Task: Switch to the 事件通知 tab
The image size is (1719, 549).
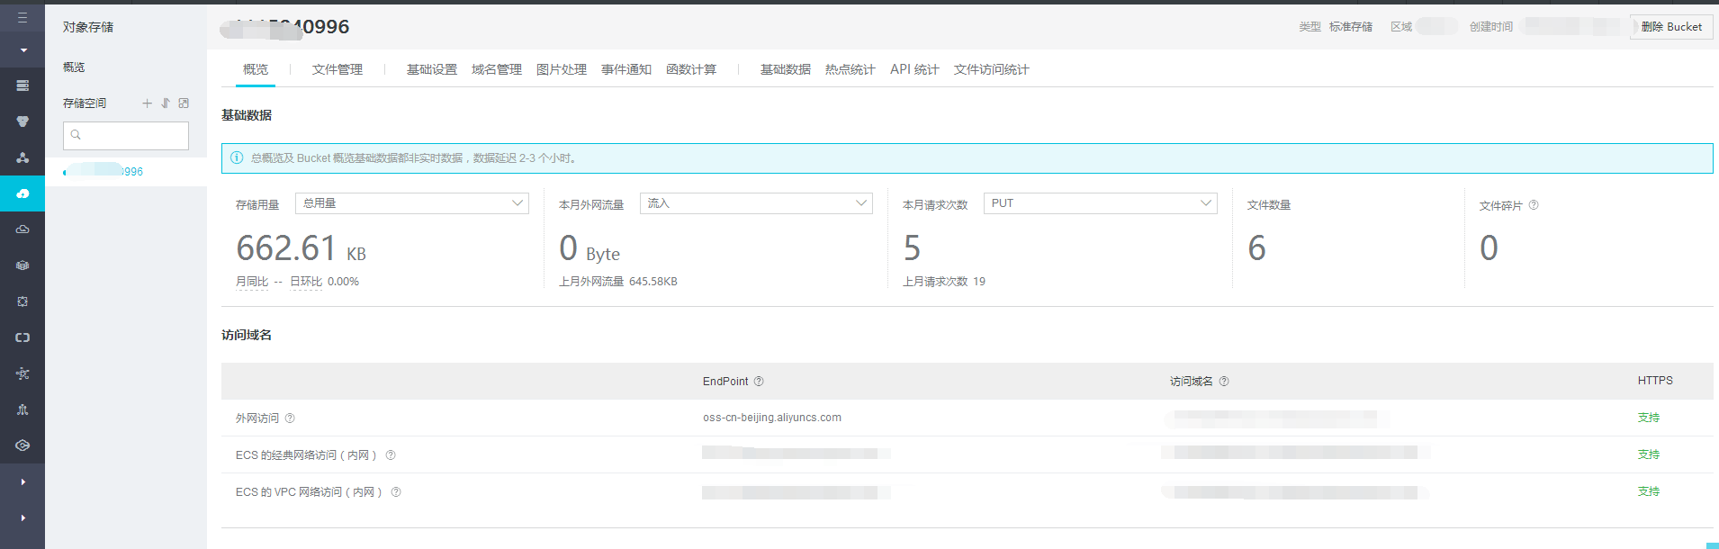Action: 626,69
